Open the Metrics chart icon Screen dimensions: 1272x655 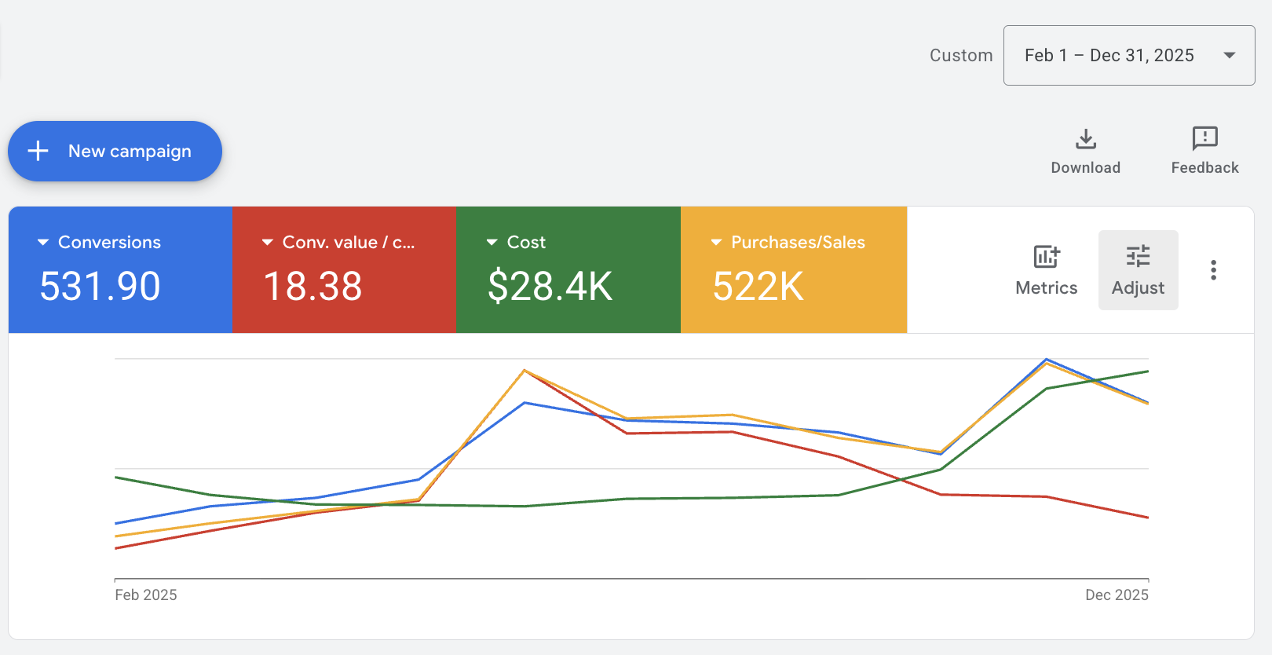click(1047, 256)
